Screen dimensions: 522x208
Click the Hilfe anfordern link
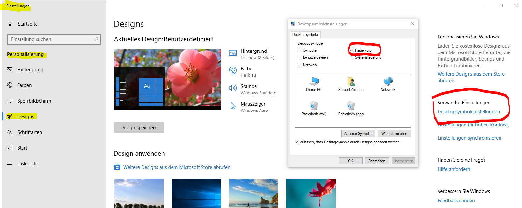454,169
